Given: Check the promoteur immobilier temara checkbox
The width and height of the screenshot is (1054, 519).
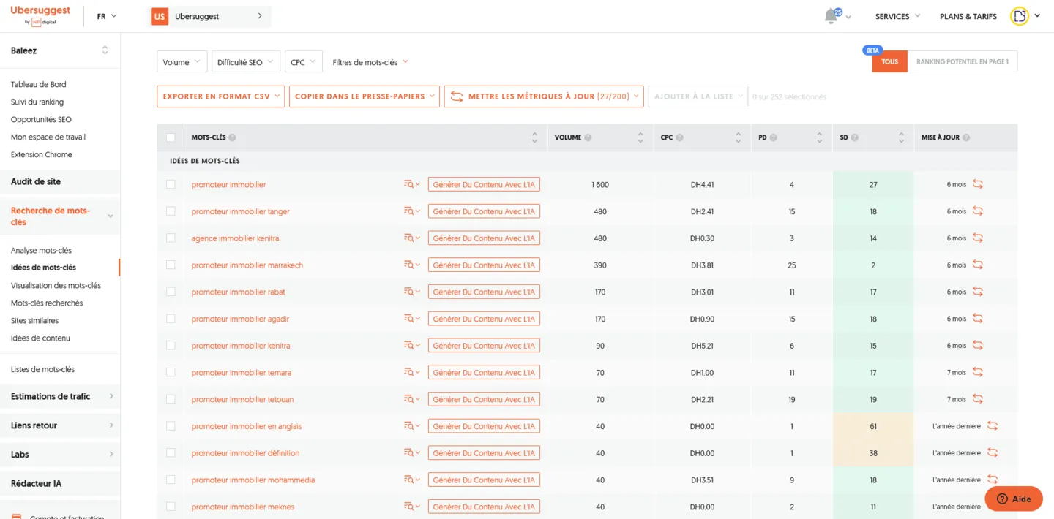Looking at the screenshot, I should (x=171, y=372).
